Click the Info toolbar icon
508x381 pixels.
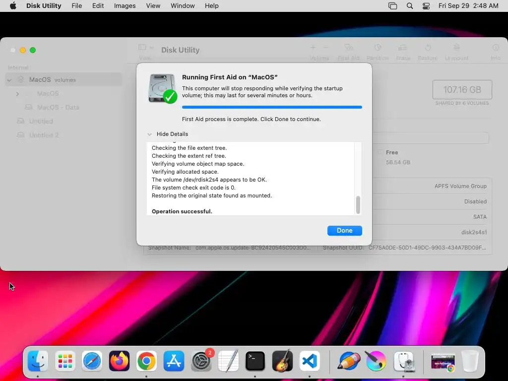click(496, 48)
